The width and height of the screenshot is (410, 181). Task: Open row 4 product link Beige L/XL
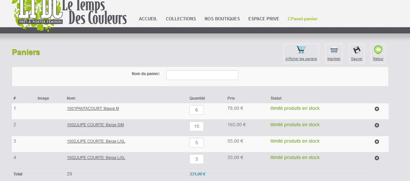[x=96, y=158]
